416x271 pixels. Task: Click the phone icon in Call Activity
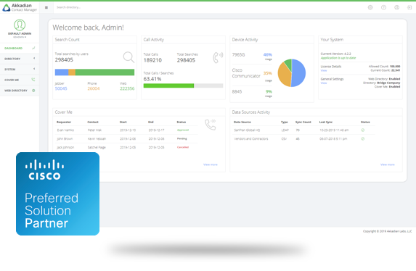(x=218, y=57)
